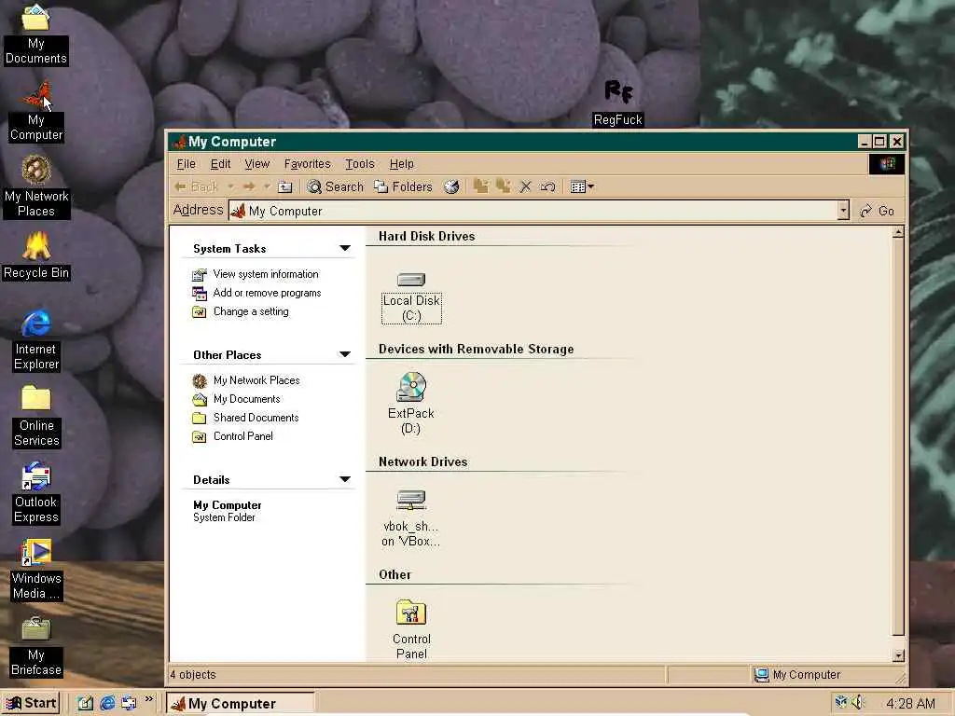Click Show Desktop quick launch icon

point(85,703)
